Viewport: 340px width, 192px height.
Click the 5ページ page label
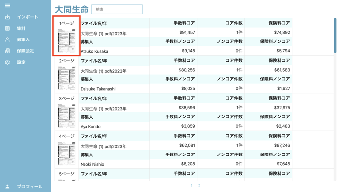67,174
